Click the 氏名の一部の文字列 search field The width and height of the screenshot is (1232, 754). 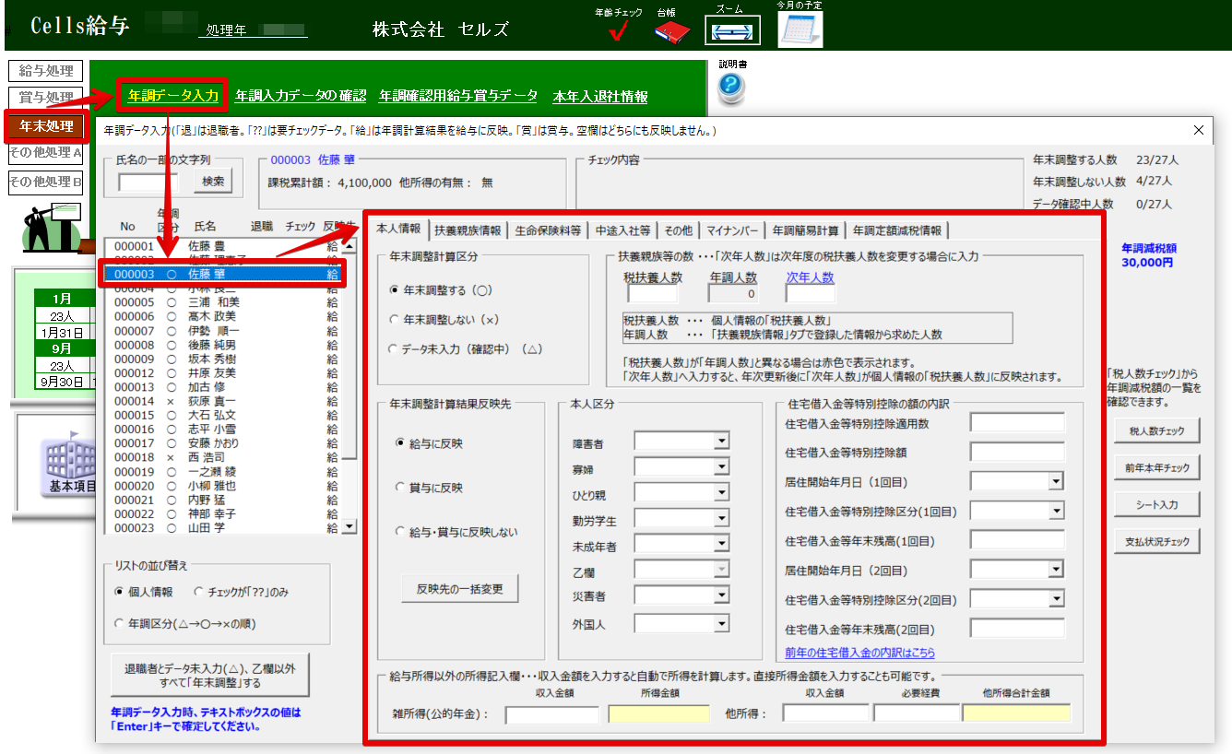pyautogui.click(x=148, y=182)
